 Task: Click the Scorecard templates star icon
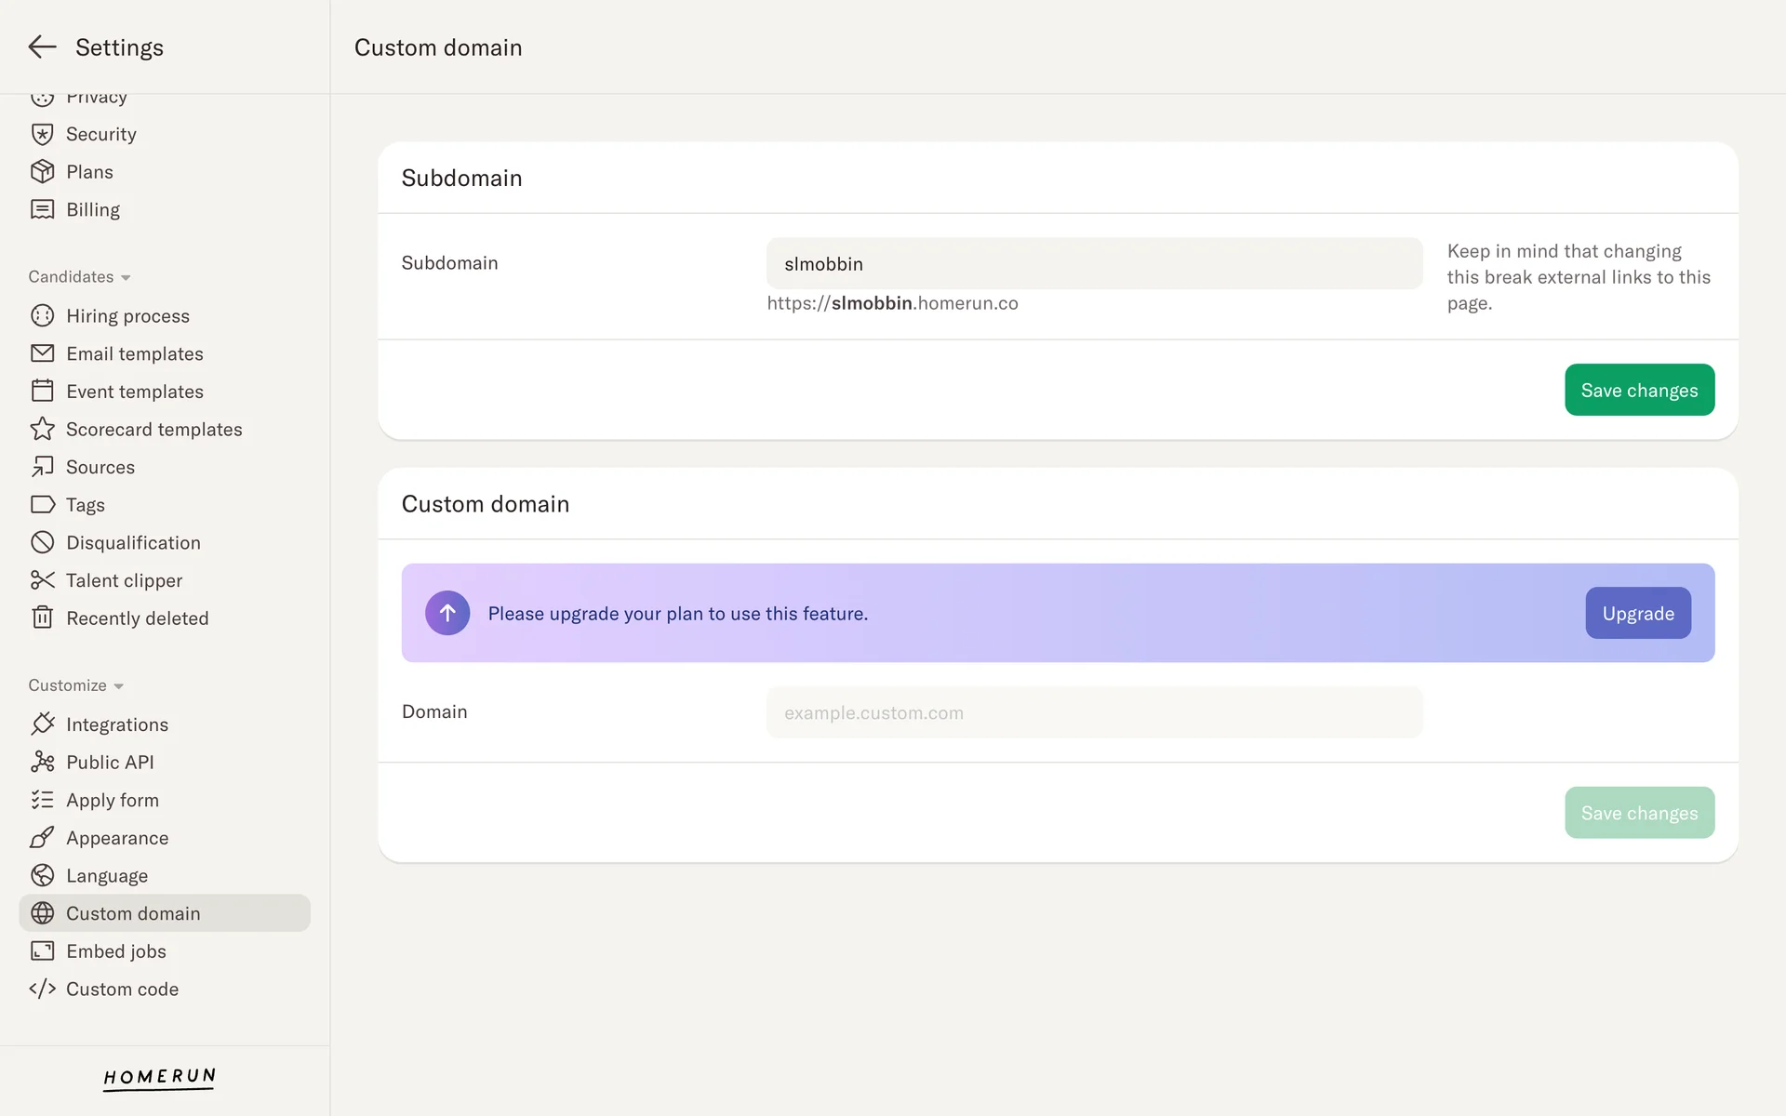(x=42, y=429)
